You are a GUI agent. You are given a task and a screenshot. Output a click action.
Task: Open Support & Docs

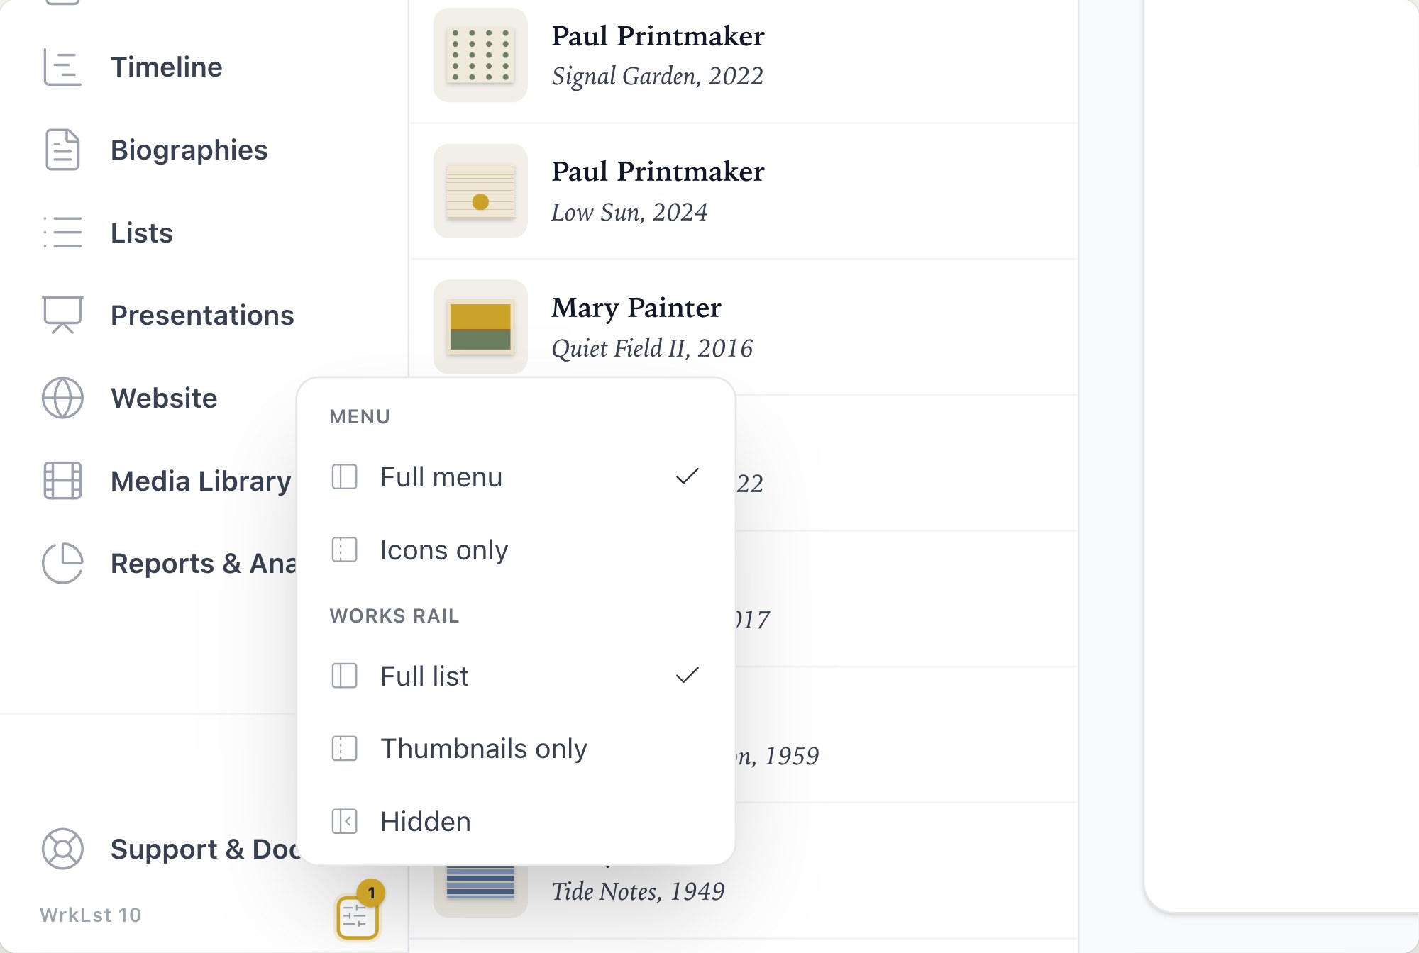pos(205,849)
